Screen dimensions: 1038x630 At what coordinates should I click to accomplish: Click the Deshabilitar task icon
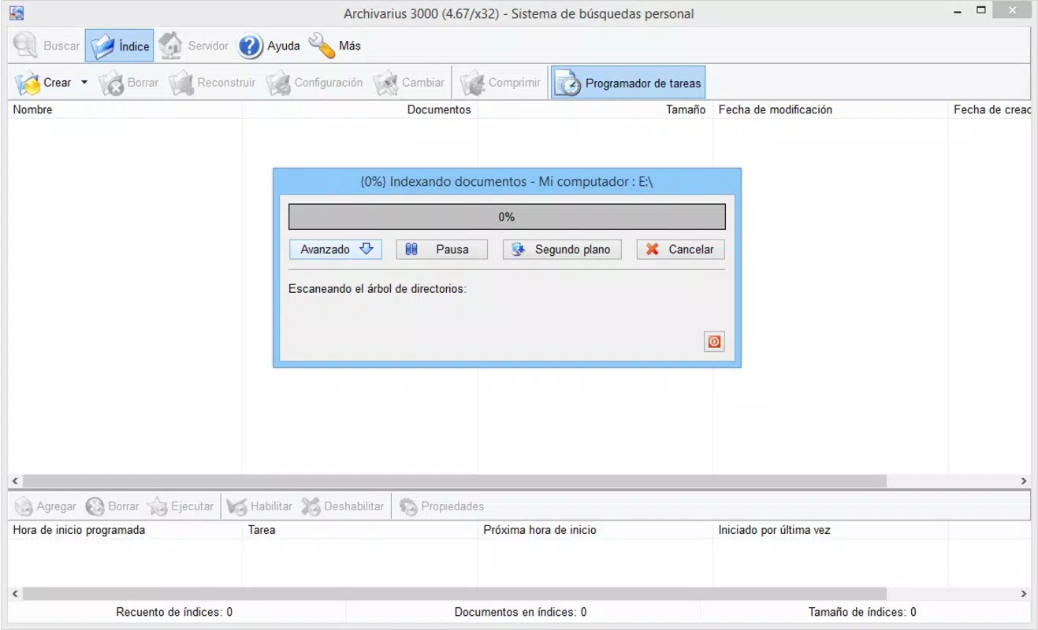(x=311, y=506)
